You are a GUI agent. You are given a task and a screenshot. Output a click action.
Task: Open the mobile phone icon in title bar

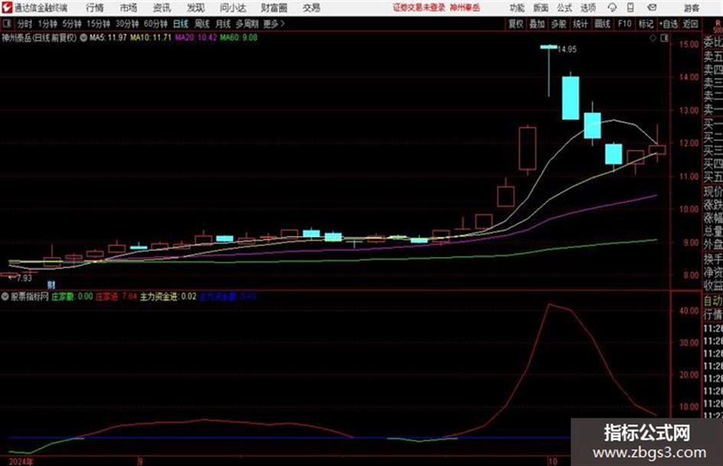click(630, 8)
